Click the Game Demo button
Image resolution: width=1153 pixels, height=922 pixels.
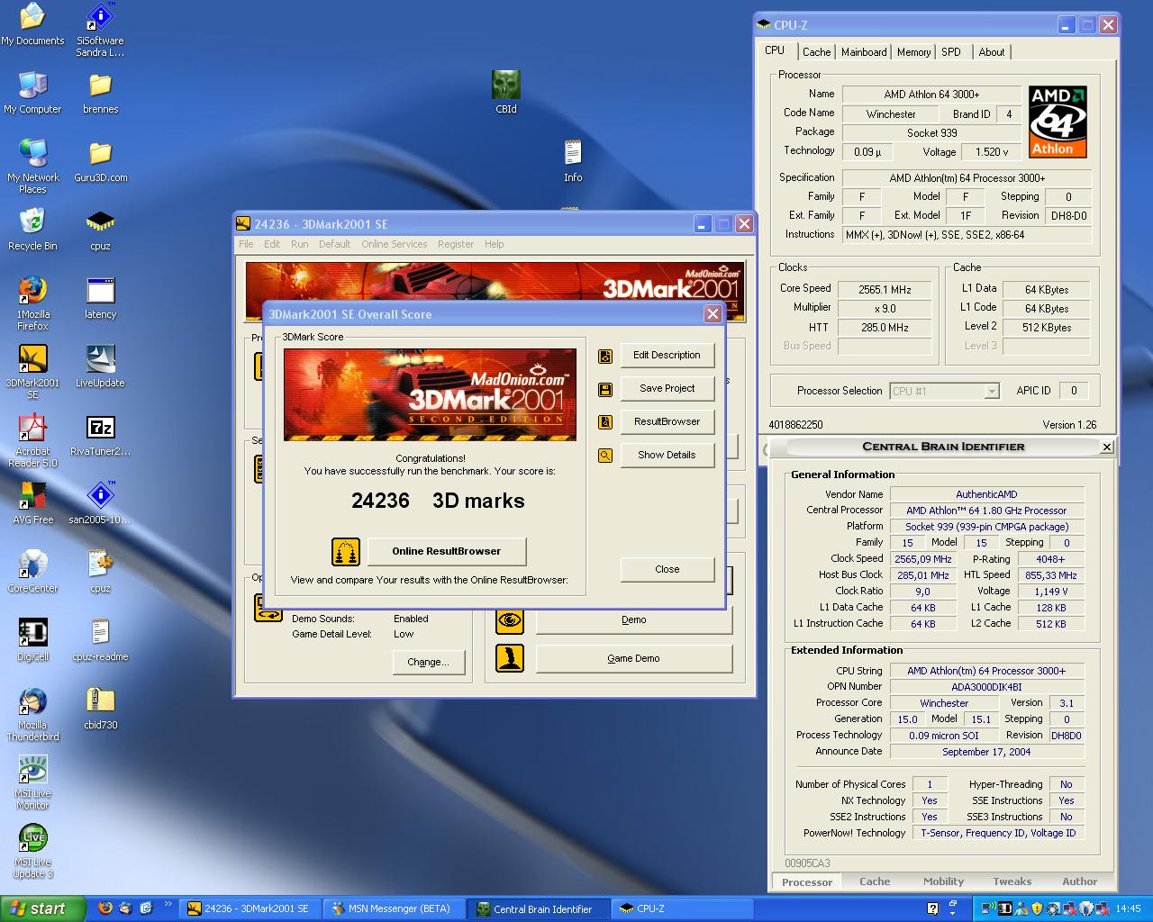(633, 658)
